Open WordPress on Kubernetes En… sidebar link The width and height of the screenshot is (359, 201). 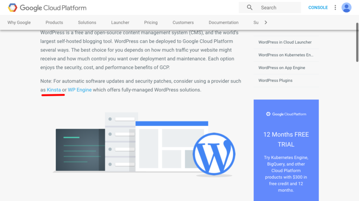tap(286, 55)
